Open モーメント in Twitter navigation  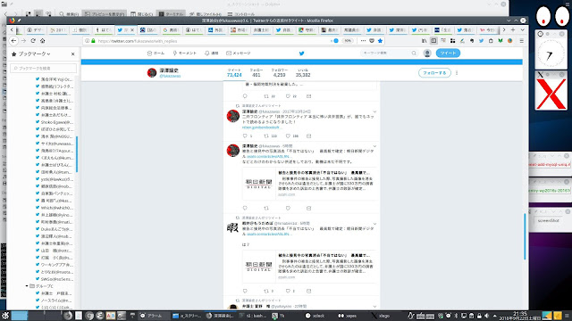[185, 53]
